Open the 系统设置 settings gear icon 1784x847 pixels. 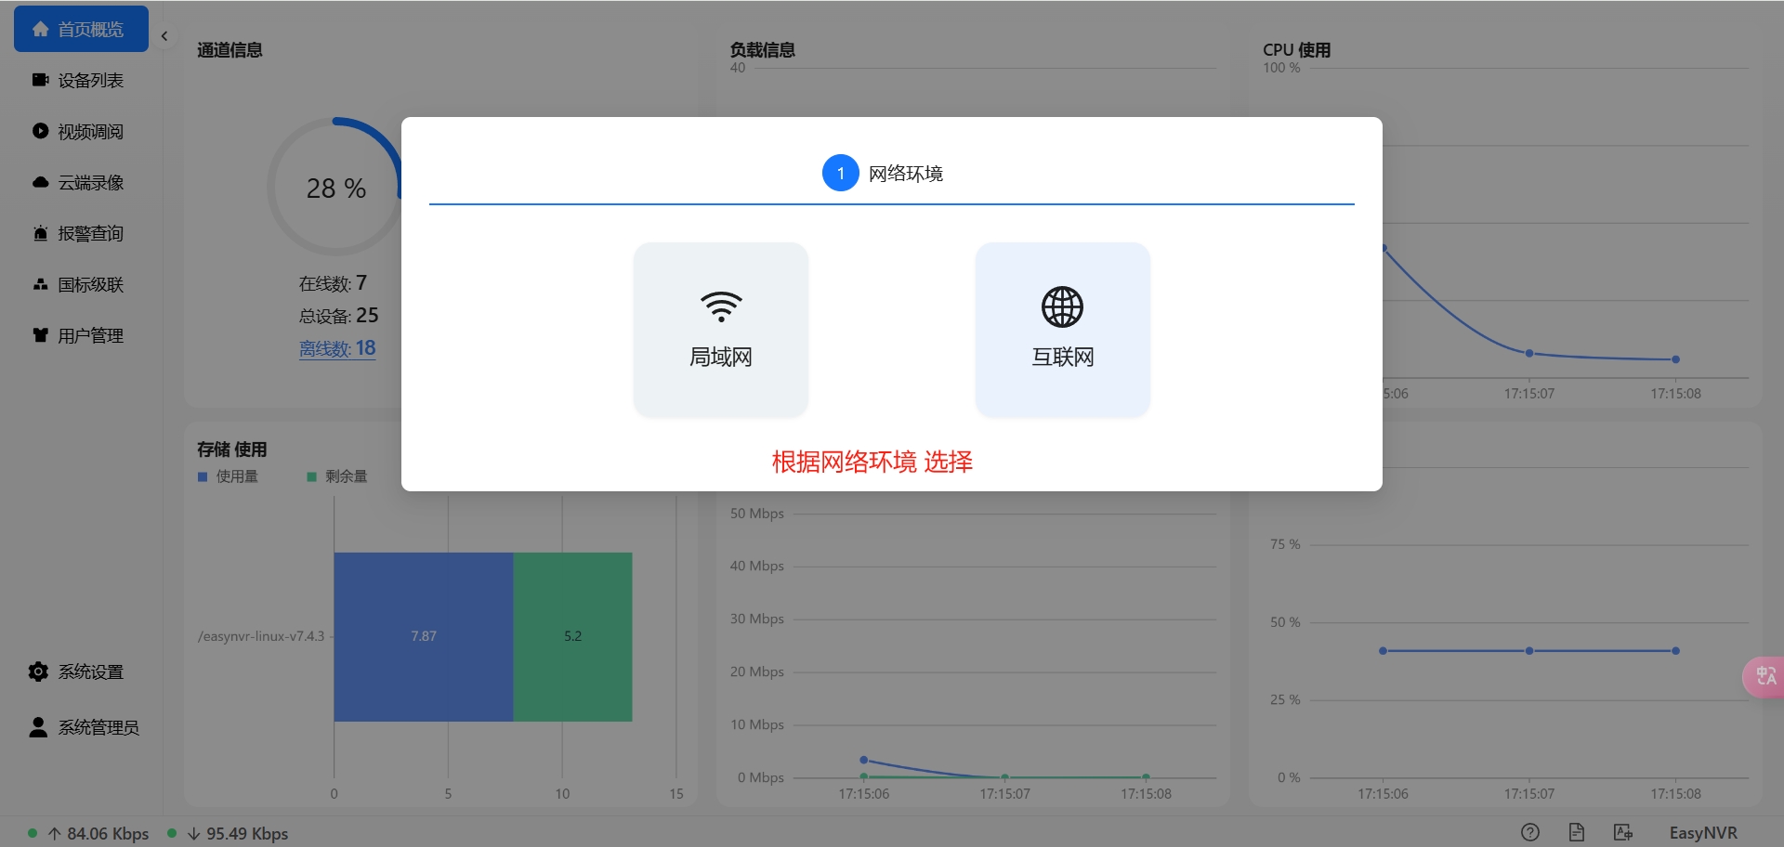click(x=38, y=671)
